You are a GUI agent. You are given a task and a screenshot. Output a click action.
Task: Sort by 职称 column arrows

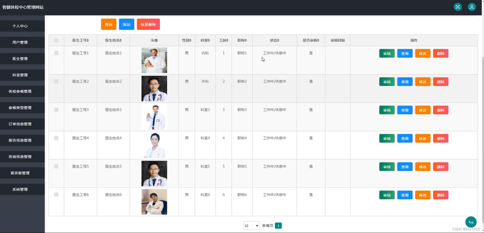pyautogui.click(x=246, y=40)
